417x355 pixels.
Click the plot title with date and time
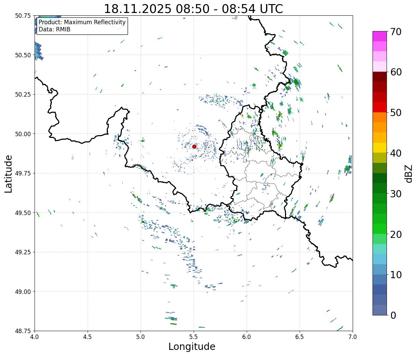coord(193,9)
